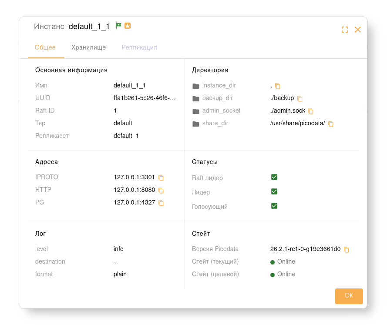The image size is (387, 325).
Task: Open the Репликация tab
Action: click(x=139, y=47)
